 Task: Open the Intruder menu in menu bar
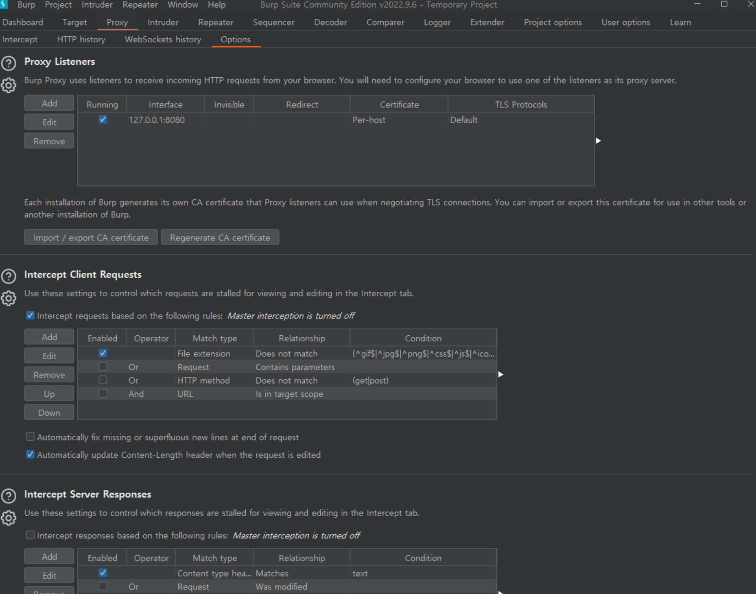pos(97,5)
